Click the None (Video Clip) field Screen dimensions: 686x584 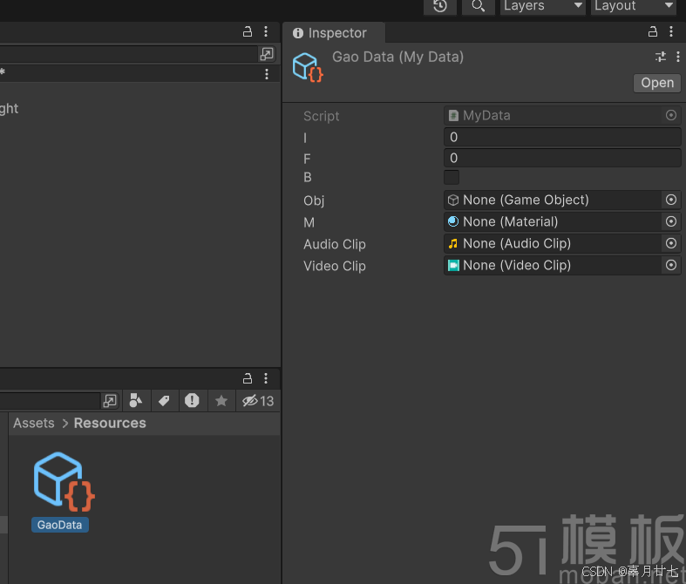(x=553, y=265)
